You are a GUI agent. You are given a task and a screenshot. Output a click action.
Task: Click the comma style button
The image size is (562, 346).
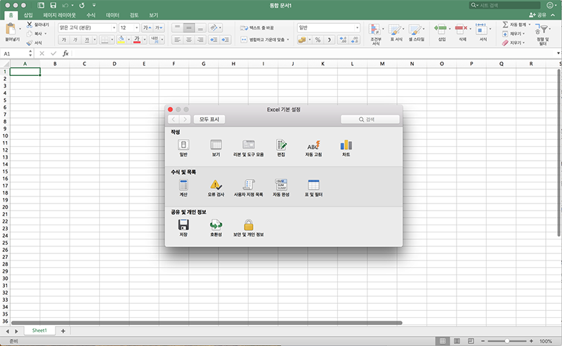(329, 40)
